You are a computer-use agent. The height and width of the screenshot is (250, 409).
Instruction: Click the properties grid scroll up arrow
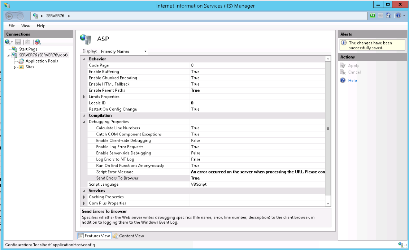(328, 59)
